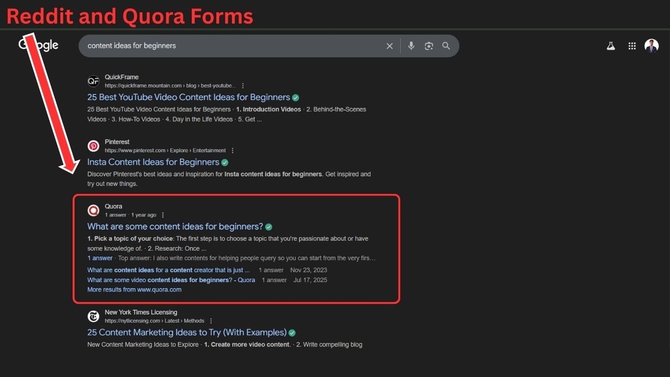
Task: Open Search Labs flask icon
Action: coord(611,46)
